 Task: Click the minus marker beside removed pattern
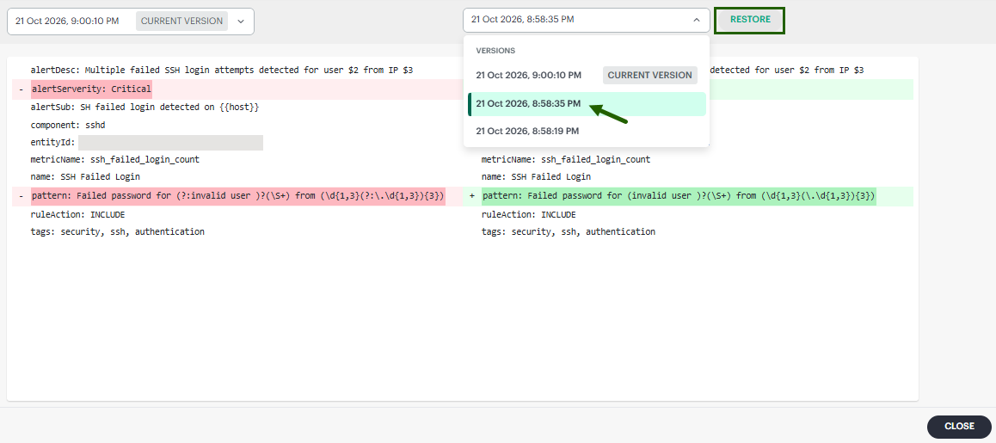point(21,196)
